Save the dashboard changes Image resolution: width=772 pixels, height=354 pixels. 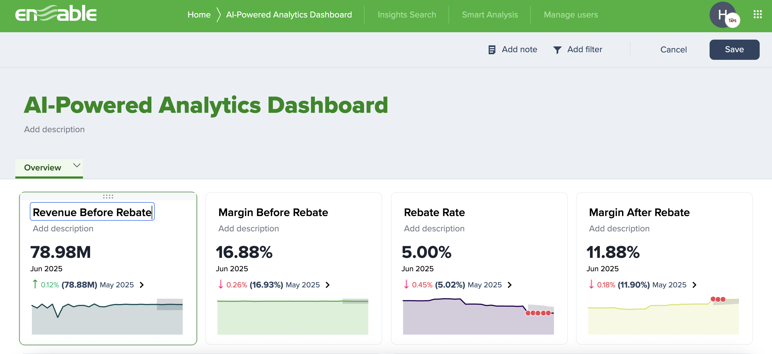(x=734, y=49)
